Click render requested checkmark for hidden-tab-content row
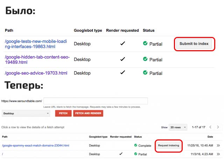Viewport: 224px width, 161px height. [x=122, y=59]
